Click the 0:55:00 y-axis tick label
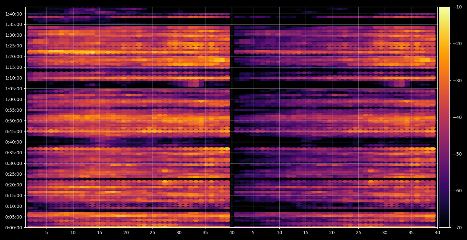This screenshot has width=467, height=240. point(14,110)
